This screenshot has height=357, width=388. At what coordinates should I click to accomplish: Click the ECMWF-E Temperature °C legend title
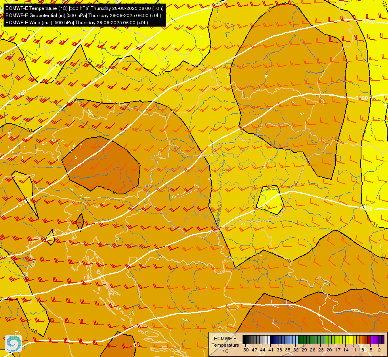pyautogui.click(x=225, y=345)
